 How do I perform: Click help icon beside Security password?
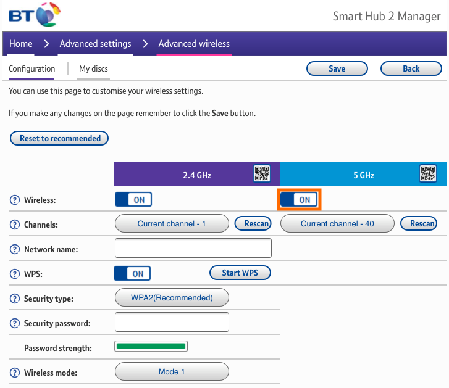click(x=15, y=323)
